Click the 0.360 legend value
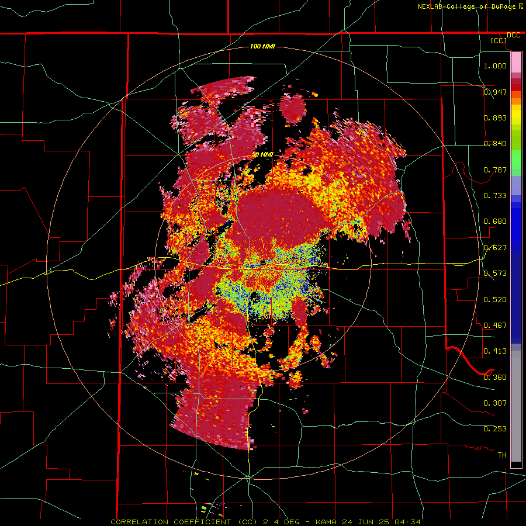 pos(495,378)
